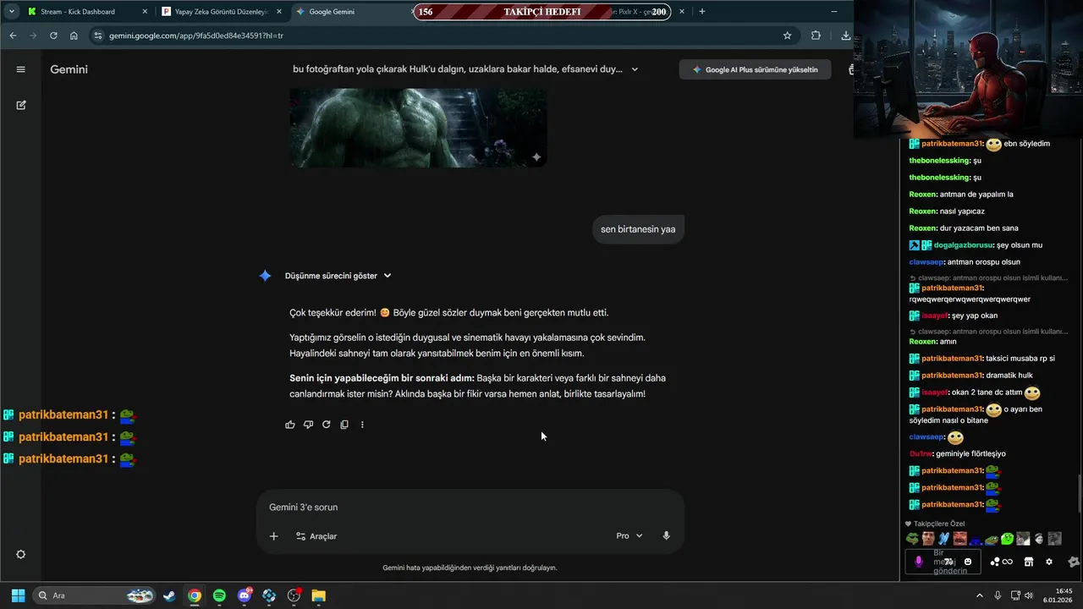The height and width of the screenshot is (609, 1083).
Task: Click the sparkle icon on Hulk image
Action: coord(536,157)
